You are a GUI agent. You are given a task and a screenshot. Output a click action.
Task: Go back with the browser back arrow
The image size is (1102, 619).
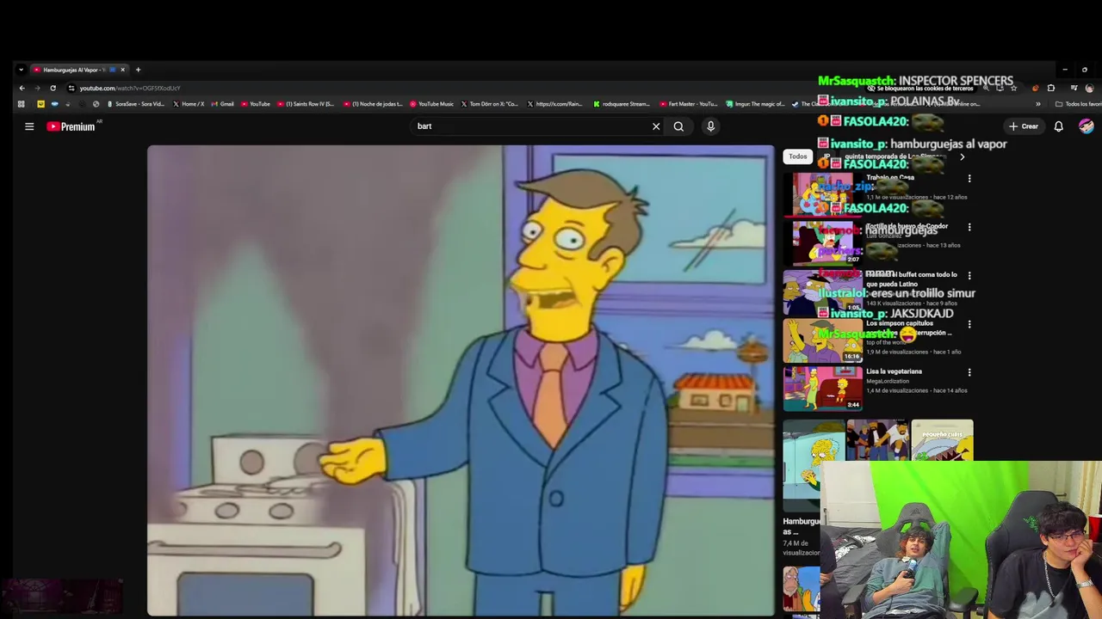[22, 88]
